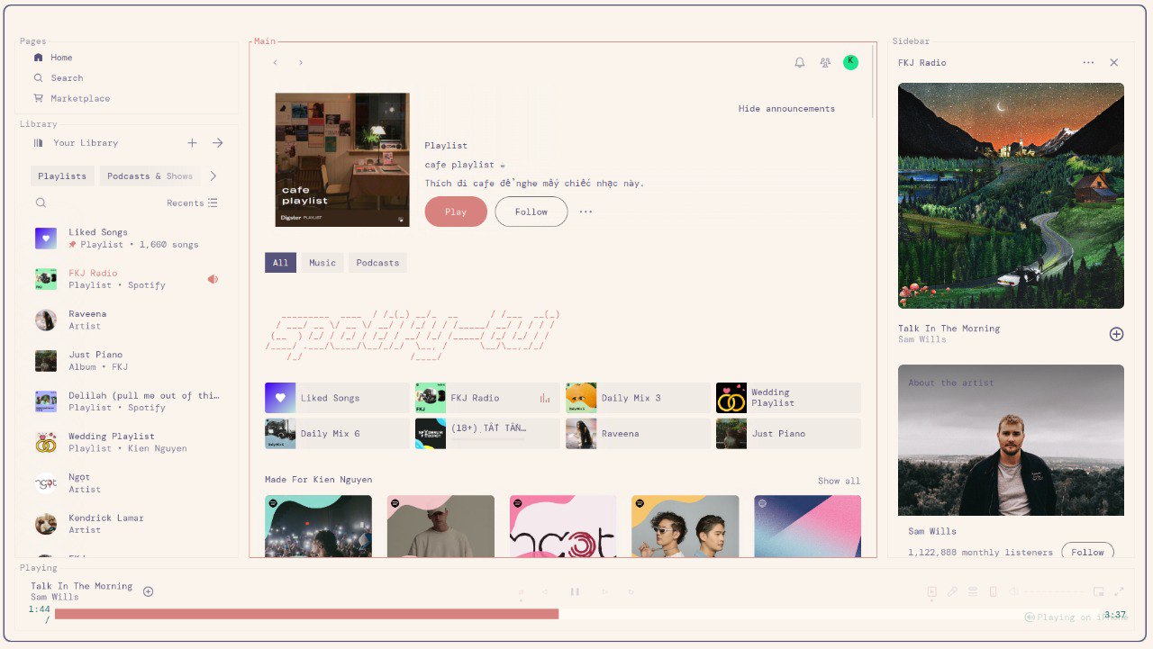Pause the current song
Viewport: 1153px width, 649px height.
(575, 591)
